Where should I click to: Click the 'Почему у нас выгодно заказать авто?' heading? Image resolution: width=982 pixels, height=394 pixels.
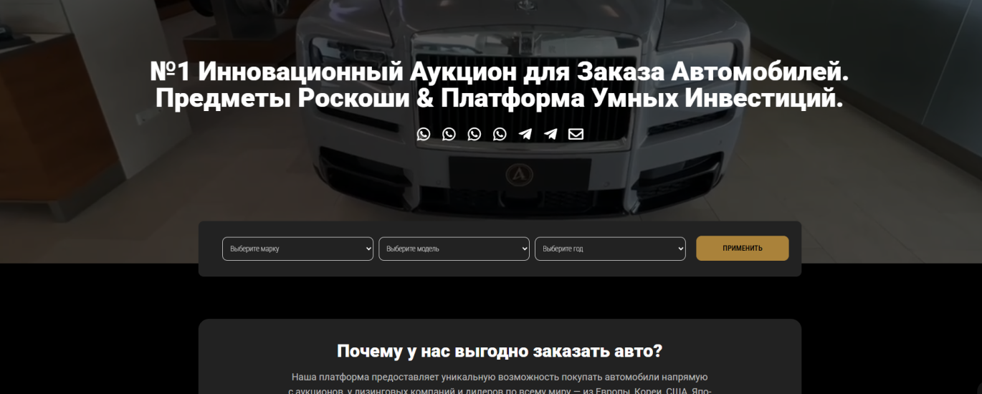(x=500, y=351)
